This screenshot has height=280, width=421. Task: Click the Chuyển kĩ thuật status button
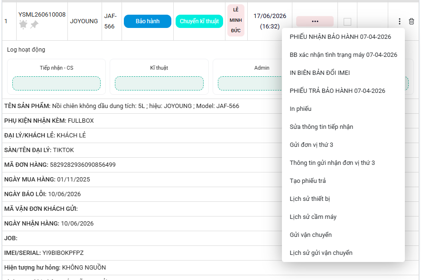click(199, 21)
